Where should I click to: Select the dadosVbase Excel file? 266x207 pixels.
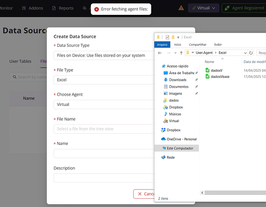(x=220, y=77)
